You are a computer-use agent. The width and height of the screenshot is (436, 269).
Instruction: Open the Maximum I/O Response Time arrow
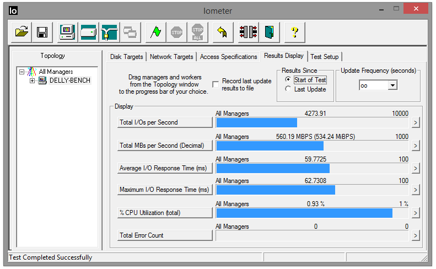pos(416,190)
